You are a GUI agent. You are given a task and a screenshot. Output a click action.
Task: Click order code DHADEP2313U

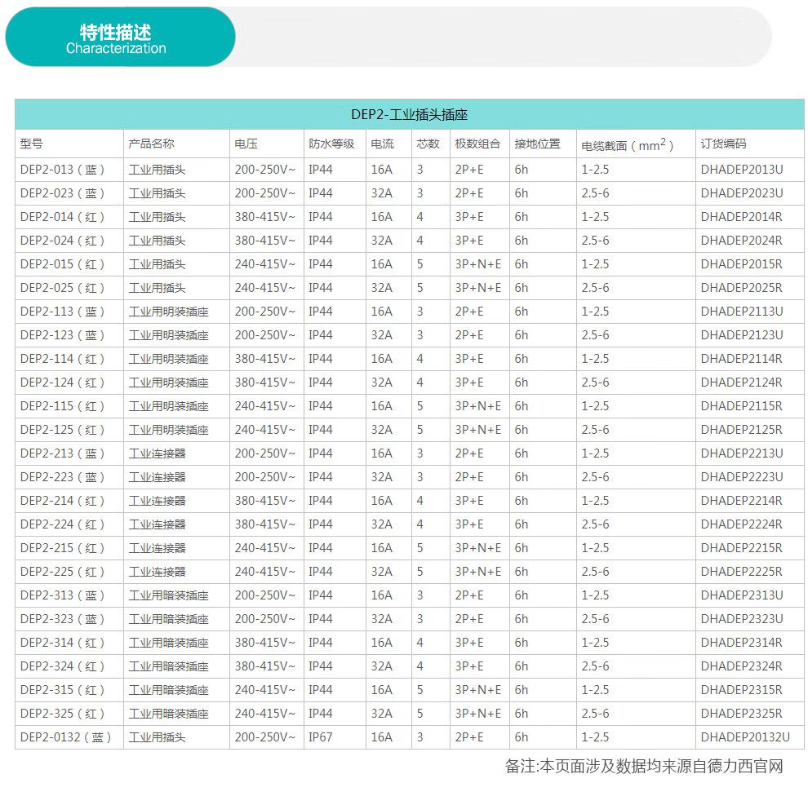click(742, 596)
